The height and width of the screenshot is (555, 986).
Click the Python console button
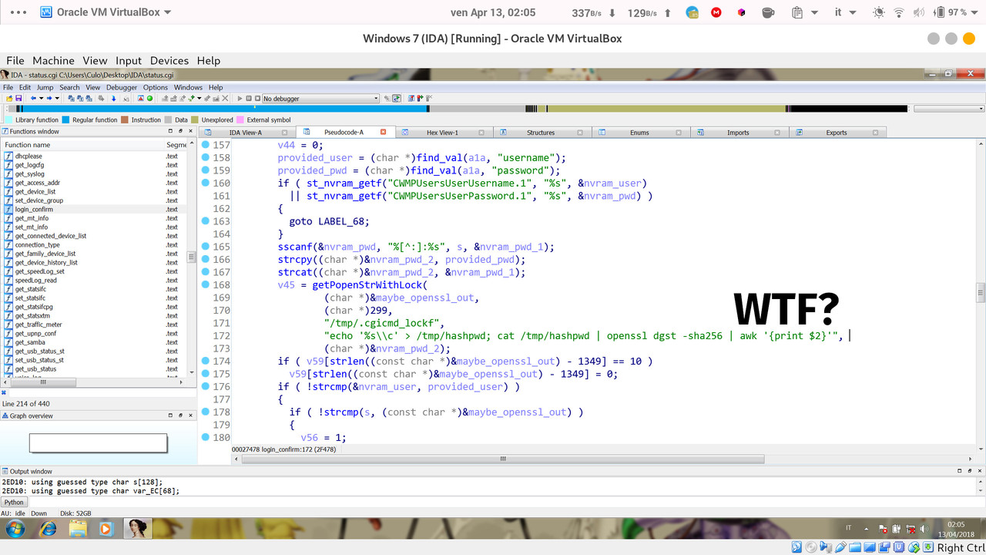coord(14,502)
